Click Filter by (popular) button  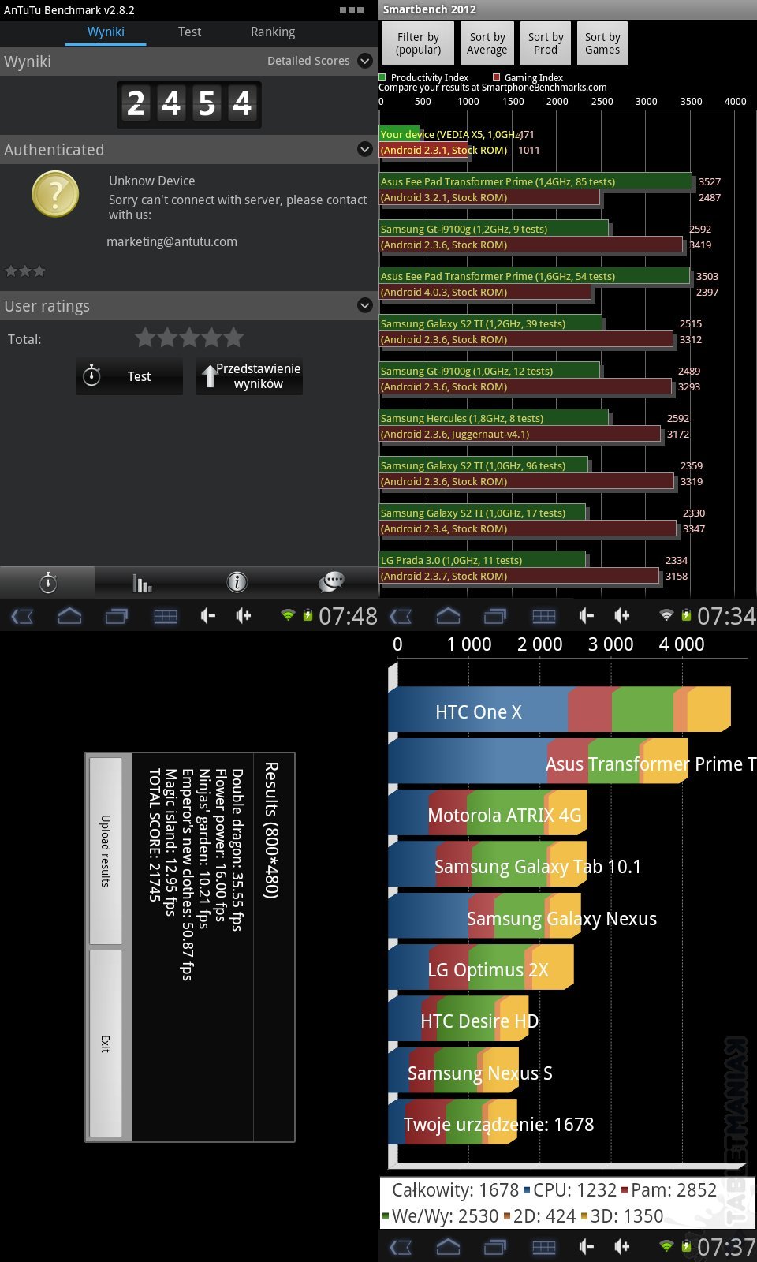click(x=418, y=43)
